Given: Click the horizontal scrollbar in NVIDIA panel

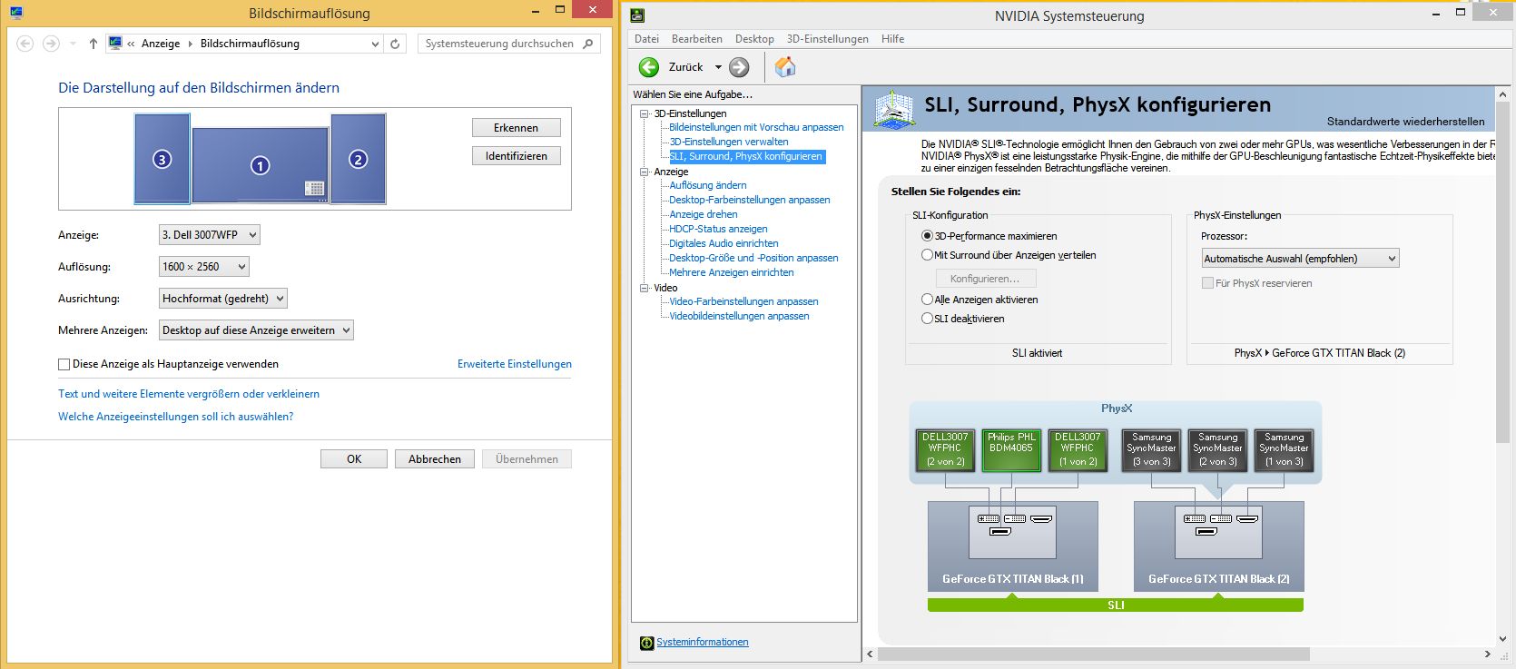Looking at the screenshot, I should point(1094,654).
